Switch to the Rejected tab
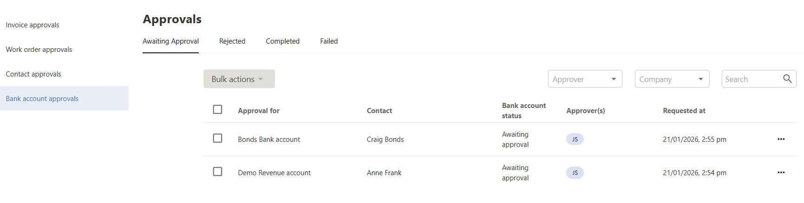The image size is (804, 203). tap(232, 41)
